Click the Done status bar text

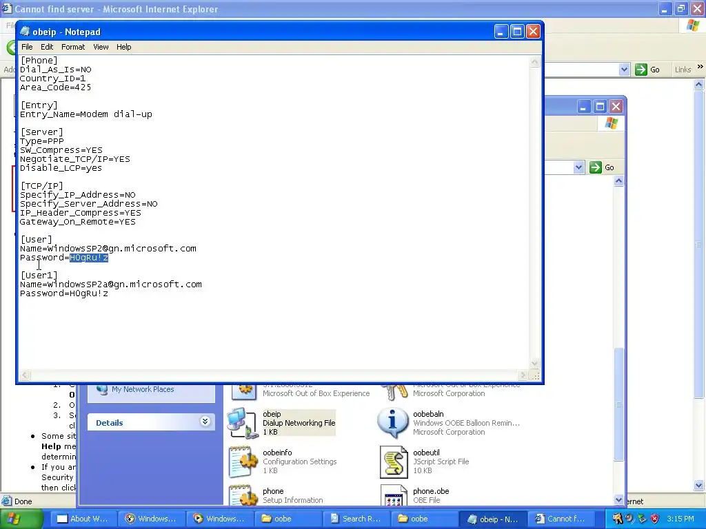[x=23, y=501]
